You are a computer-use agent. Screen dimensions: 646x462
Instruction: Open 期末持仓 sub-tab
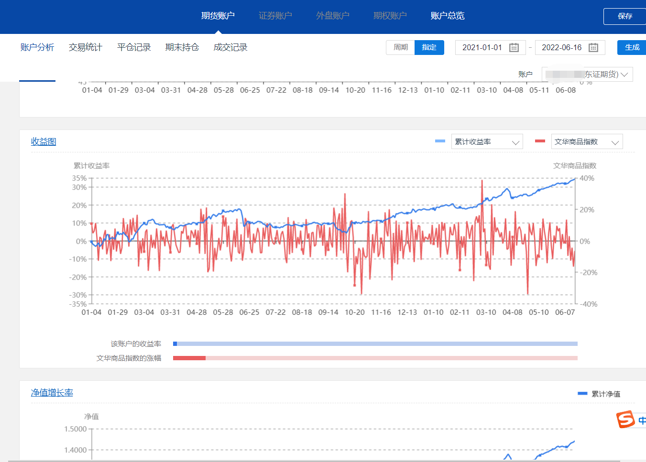click(x=182, y=47)
